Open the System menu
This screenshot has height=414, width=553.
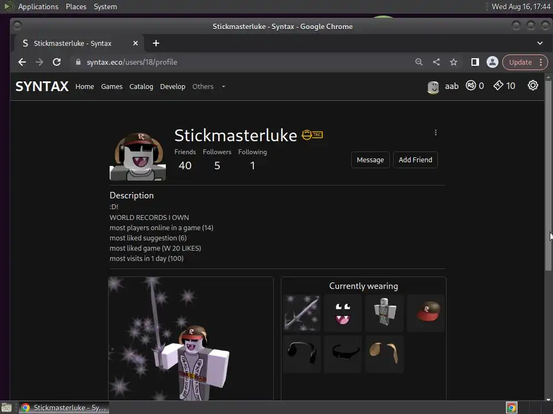pos(105,6)
